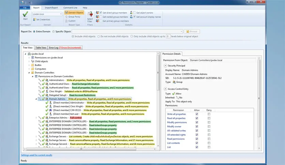Image resolution: width=285 pixels, height=165 pixels.
Task: Choose the Custom report type
Action: pyautogui.click(x=71, y=21)
